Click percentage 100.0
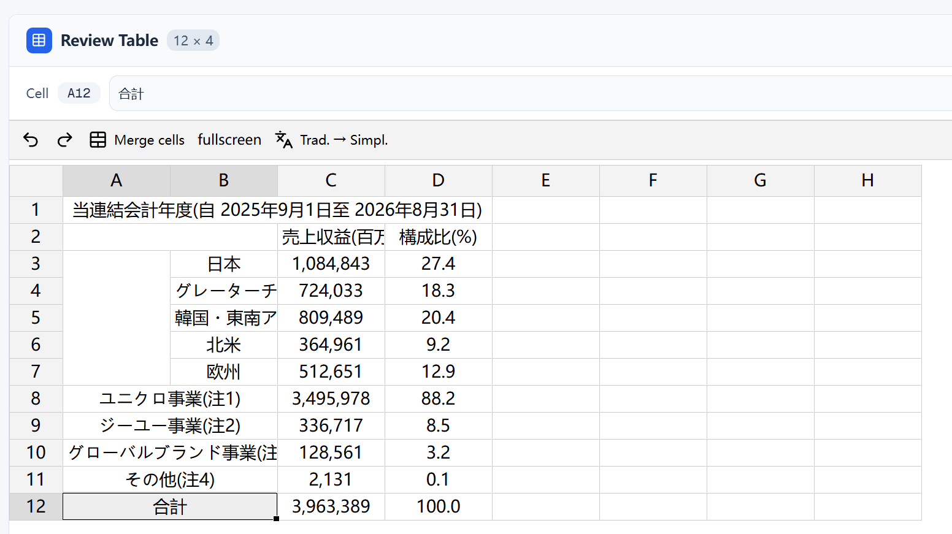 (x=439, y=506)
